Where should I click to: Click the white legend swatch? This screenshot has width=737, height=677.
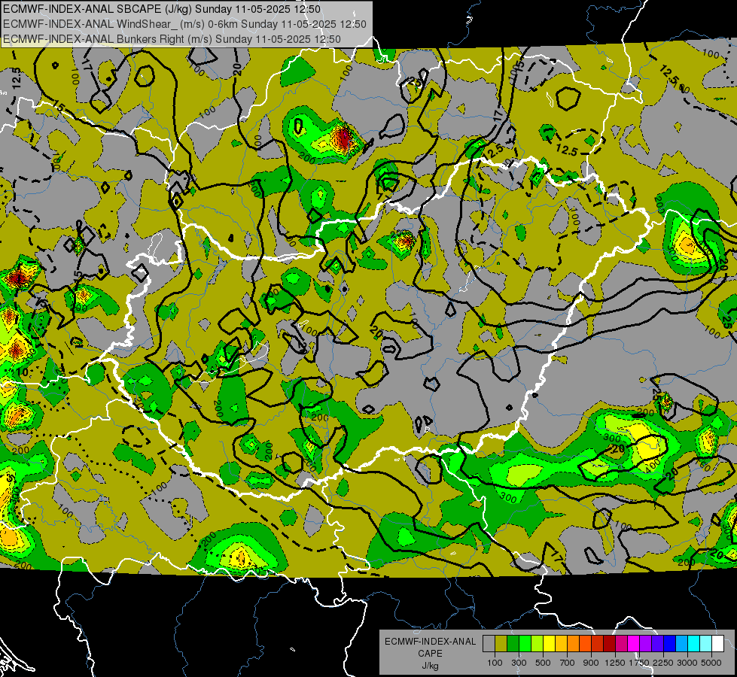click(x=718, y=644)
